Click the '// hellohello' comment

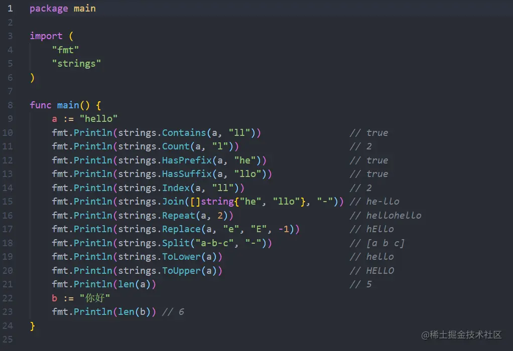click(386, 216)
